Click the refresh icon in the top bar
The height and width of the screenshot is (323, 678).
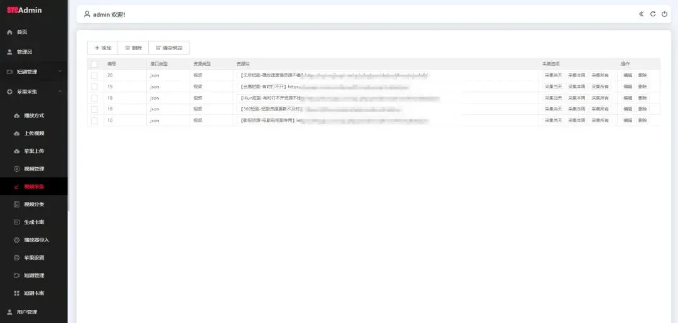(653, 14)
